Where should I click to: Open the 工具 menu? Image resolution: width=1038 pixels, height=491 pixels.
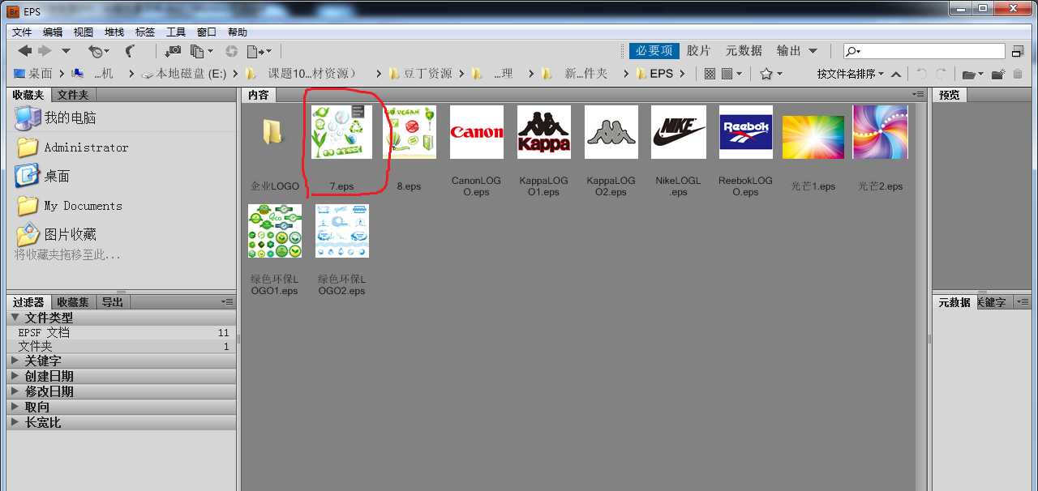click(176, 32)
